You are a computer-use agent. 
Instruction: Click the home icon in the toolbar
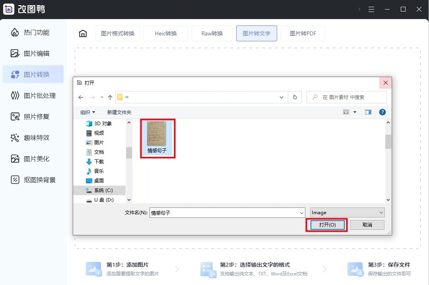tap(82, 33)
